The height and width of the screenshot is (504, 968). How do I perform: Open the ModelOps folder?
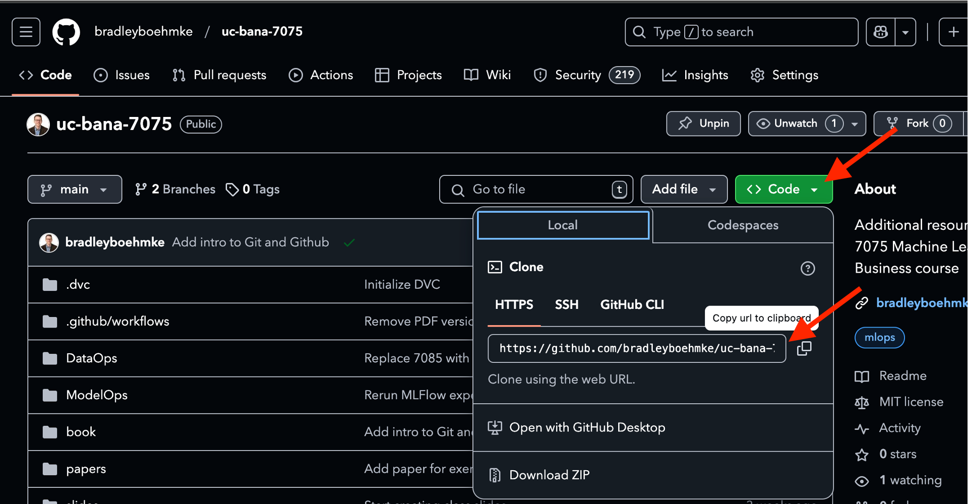97,395
